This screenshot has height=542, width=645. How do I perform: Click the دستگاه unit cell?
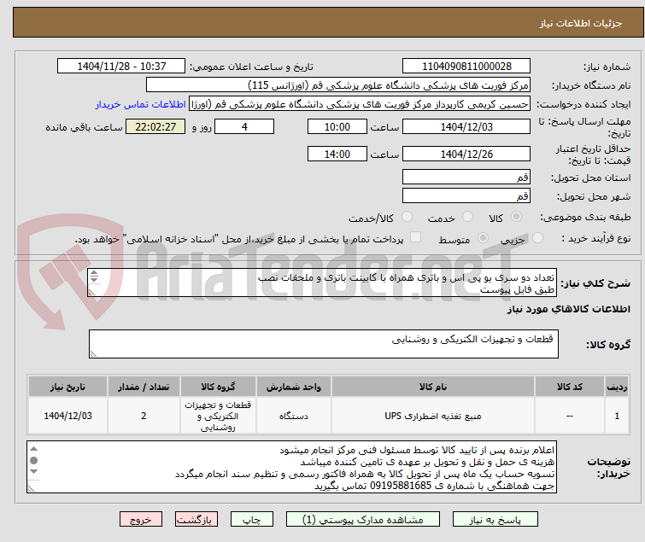tap(293, 416)
